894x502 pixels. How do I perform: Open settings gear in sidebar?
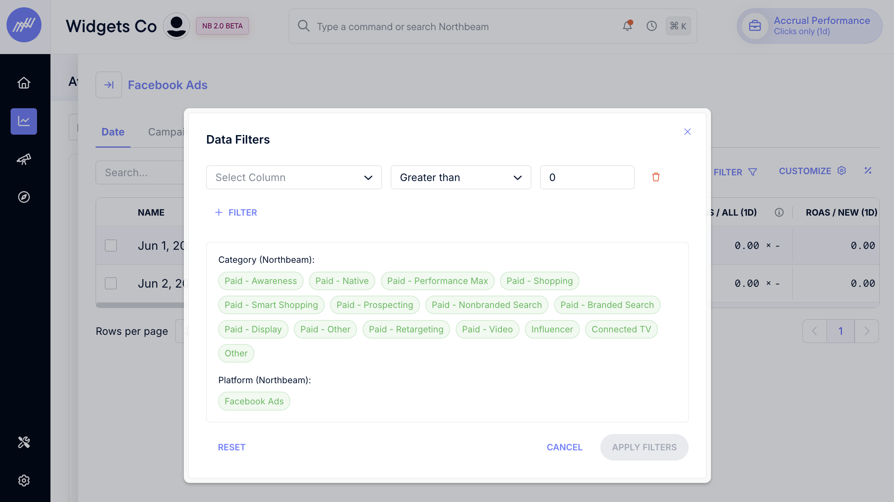tap(24, 480)
